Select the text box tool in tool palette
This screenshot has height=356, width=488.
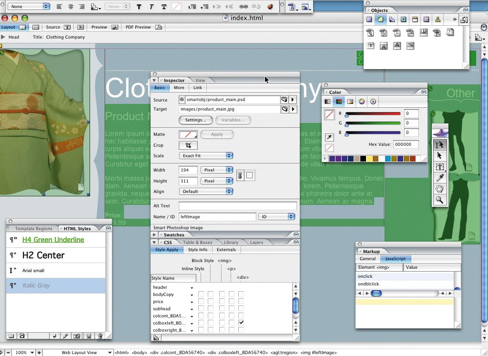pos(439,167)
